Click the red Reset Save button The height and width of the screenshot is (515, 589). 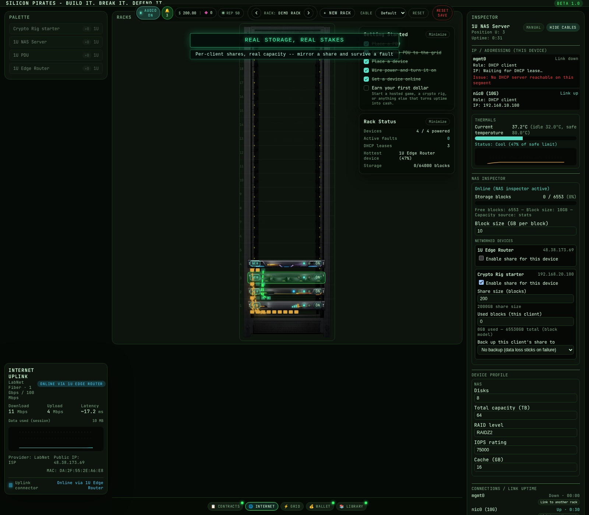point(442,13)
